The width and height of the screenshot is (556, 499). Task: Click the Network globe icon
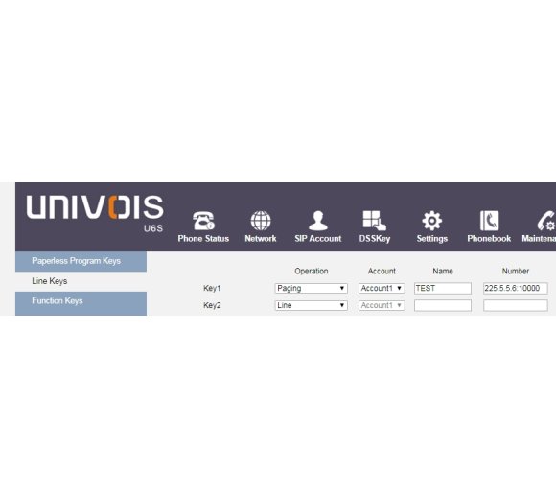click(261, 221)
